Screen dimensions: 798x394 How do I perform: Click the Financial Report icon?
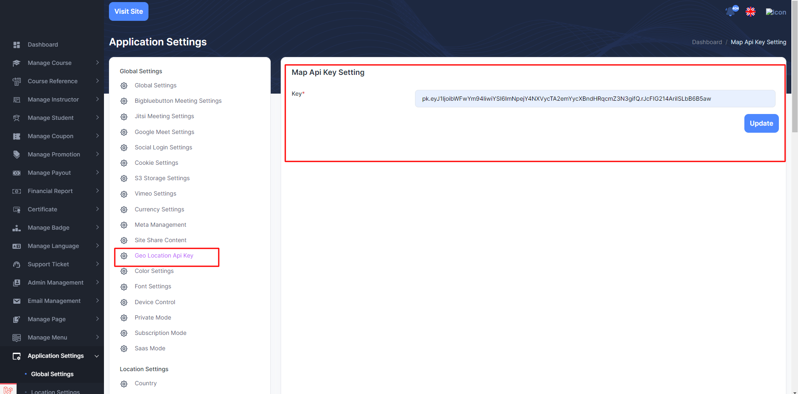17,191
